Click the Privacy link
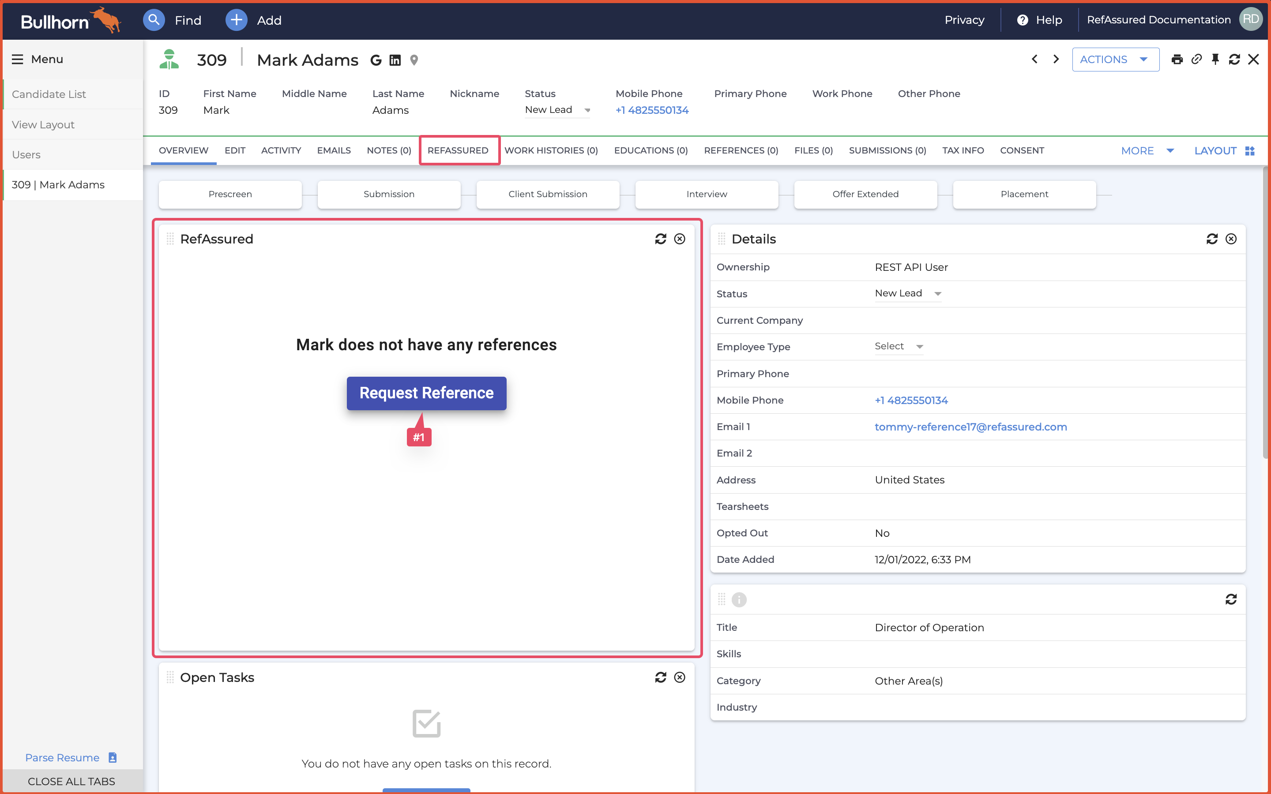Screen dimensions: 1271x794 coord(964,20)
